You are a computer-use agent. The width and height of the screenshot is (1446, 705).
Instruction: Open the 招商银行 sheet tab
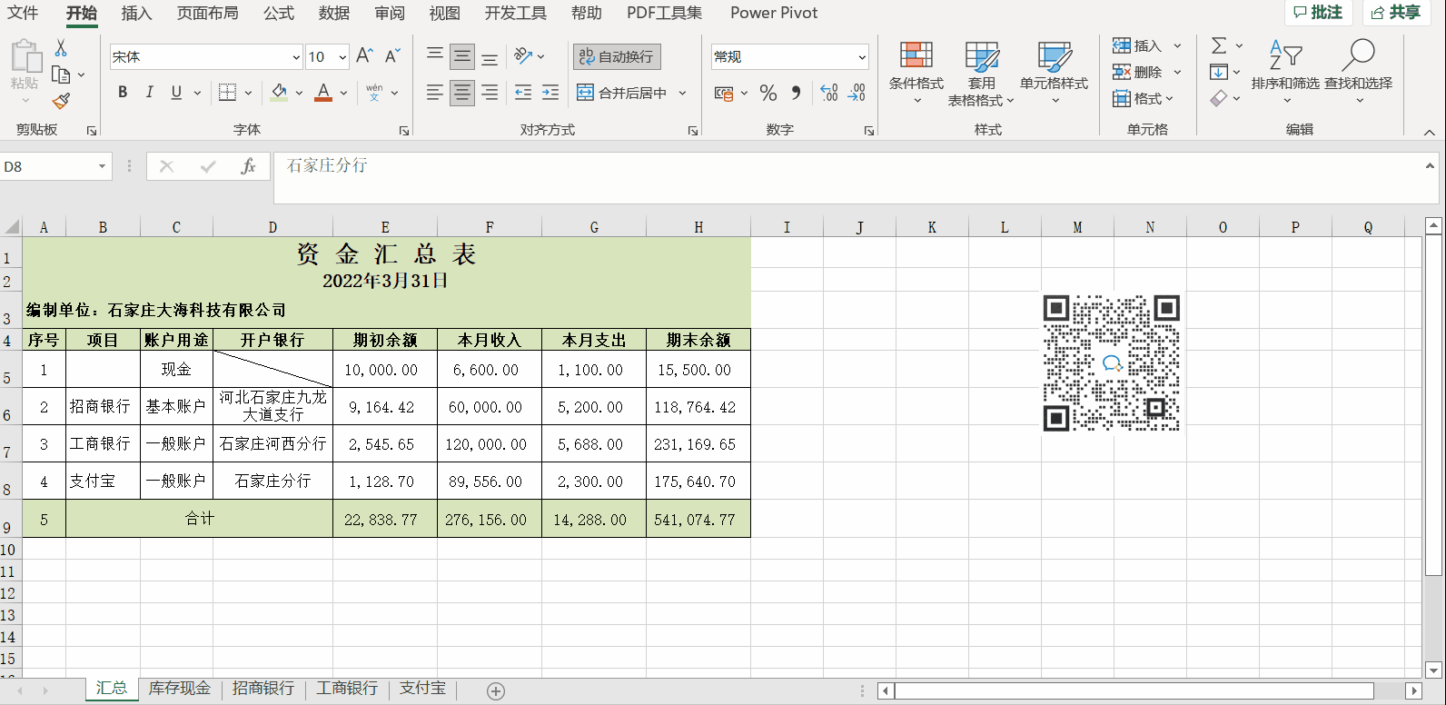(x=263, y=689)
